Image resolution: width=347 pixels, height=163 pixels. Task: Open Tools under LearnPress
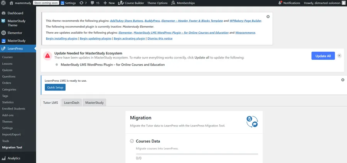click(x=5, y=141)
